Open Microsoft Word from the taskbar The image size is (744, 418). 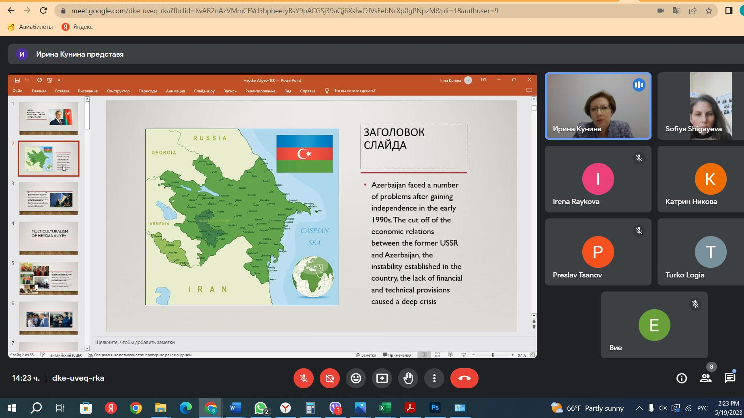coord(235,408)
